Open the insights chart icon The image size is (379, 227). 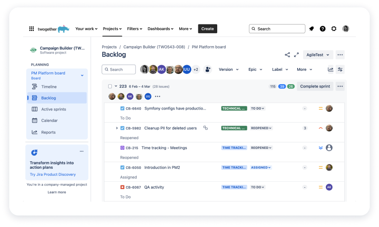(x=330, y=69)
